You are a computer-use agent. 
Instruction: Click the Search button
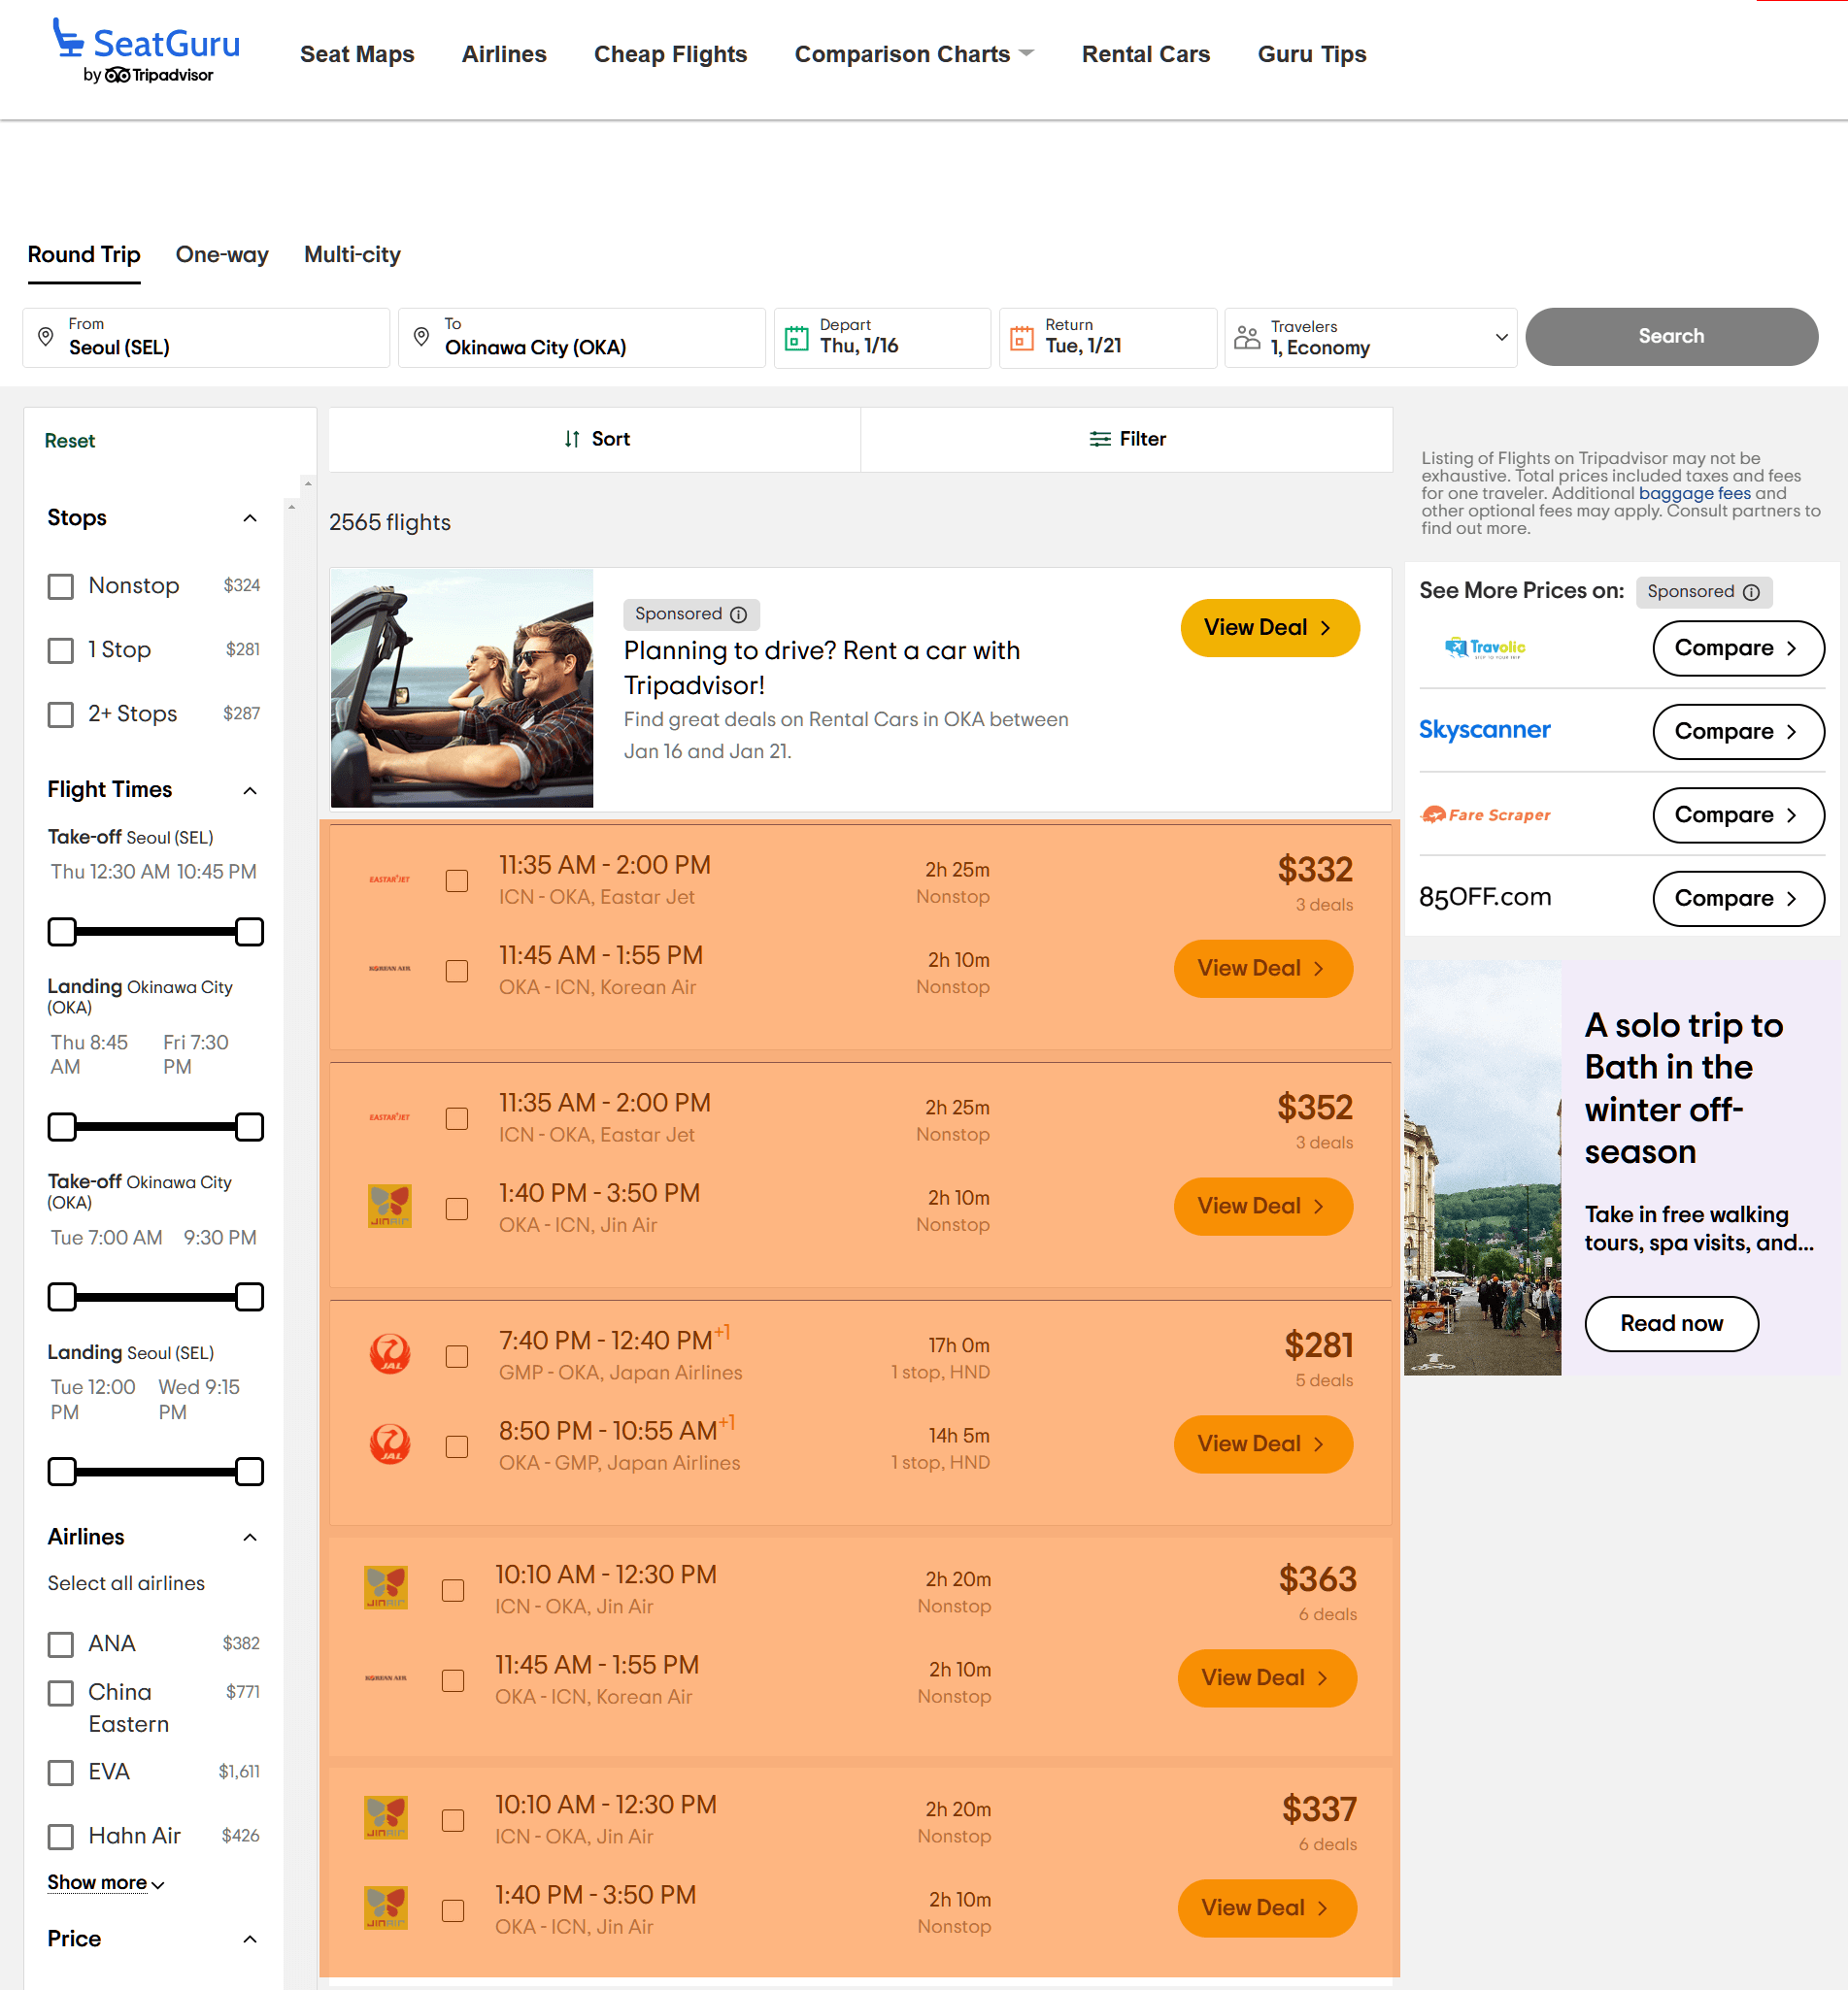(1671, 337)
